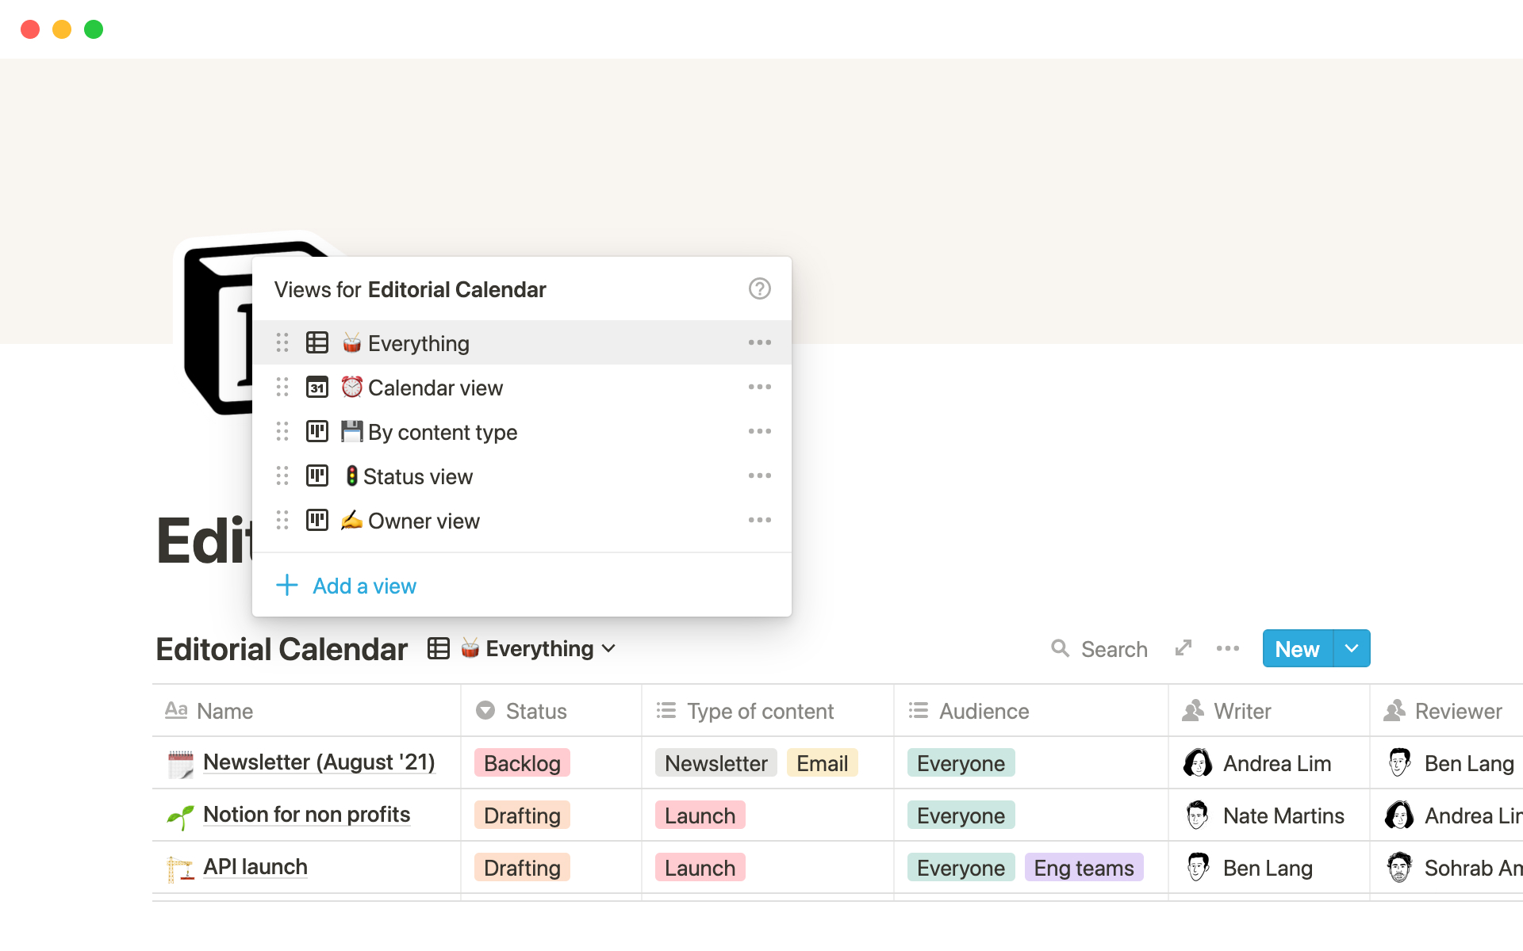Click the drag handle for Owner view
Image resolution: width=1523 pixels, height=951 pixels.
pyautogui.click(x=282, y=519)
